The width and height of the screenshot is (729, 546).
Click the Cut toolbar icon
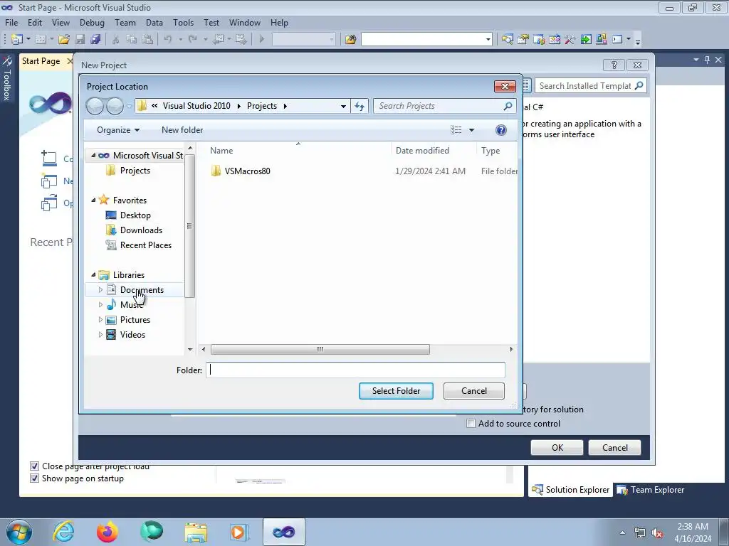tap(116, 40)
